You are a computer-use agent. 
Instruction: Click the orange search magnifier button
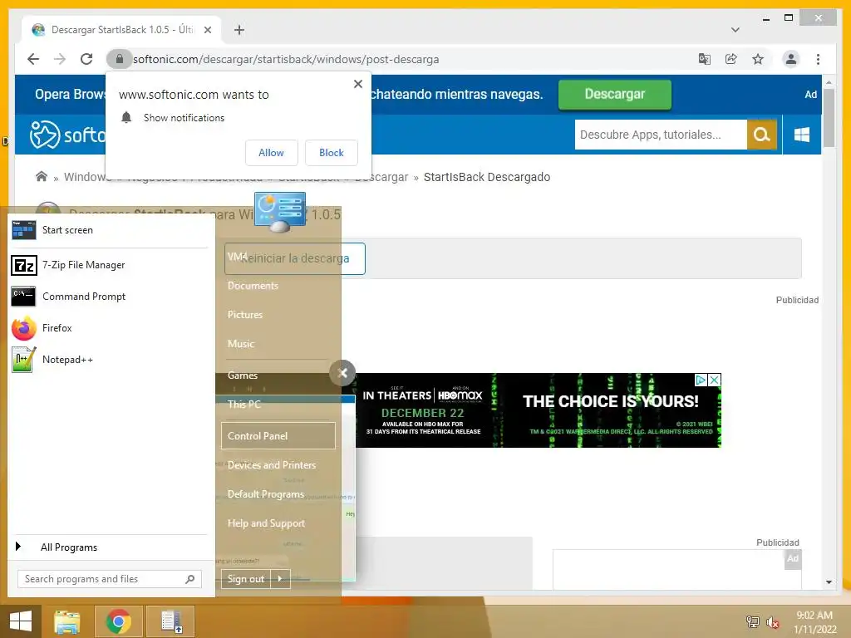762,135
